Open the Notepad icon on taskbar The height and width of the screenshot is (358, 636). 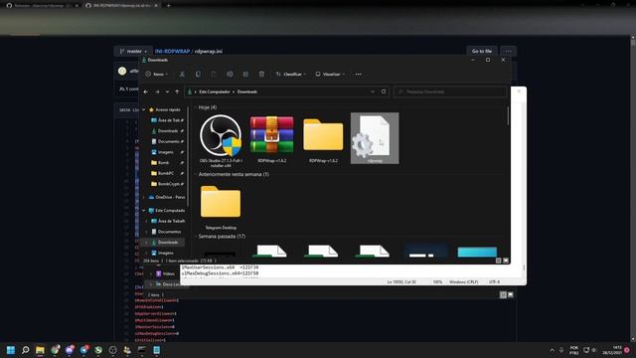157,350
